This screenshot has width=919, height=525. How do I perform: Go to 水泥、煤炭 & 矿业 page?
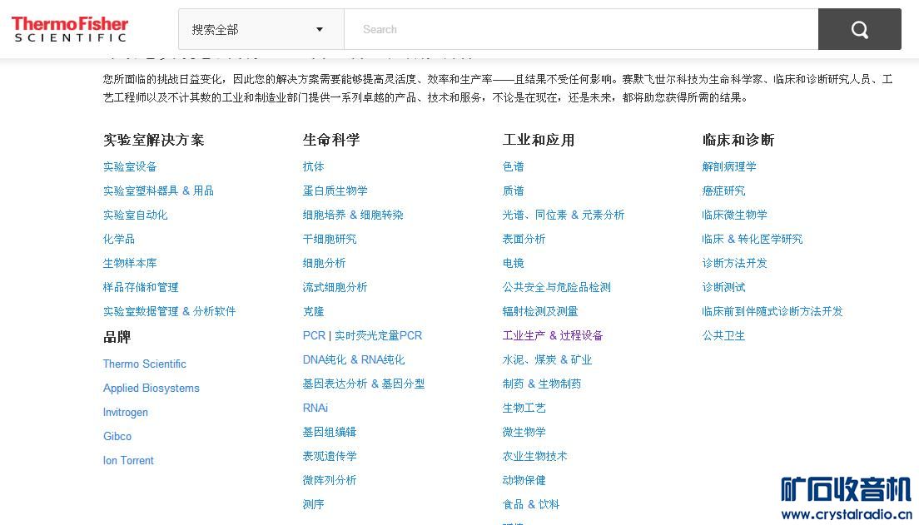click(x=548, y=359)
